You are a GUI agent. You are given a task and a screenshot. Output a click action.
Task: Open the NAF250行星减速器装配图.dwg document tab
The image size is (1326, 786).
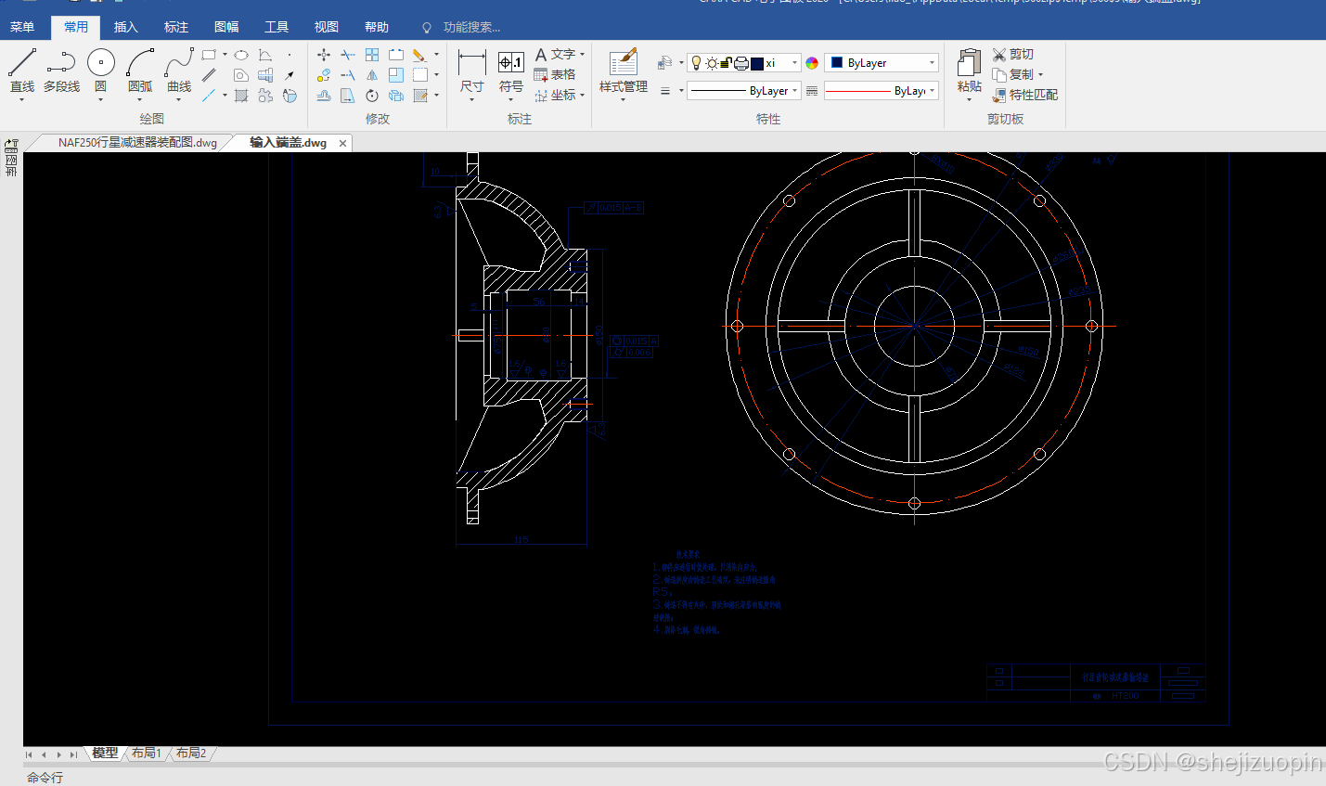[x=137, y=143]
